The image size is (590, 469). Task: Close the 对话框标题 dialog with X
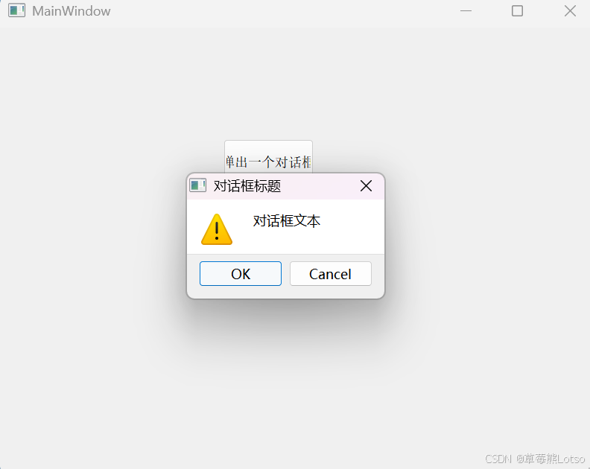366,186
